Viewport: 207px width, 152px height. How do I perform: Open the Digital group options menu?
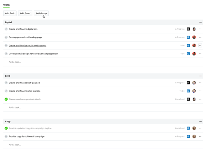(200, 23)
